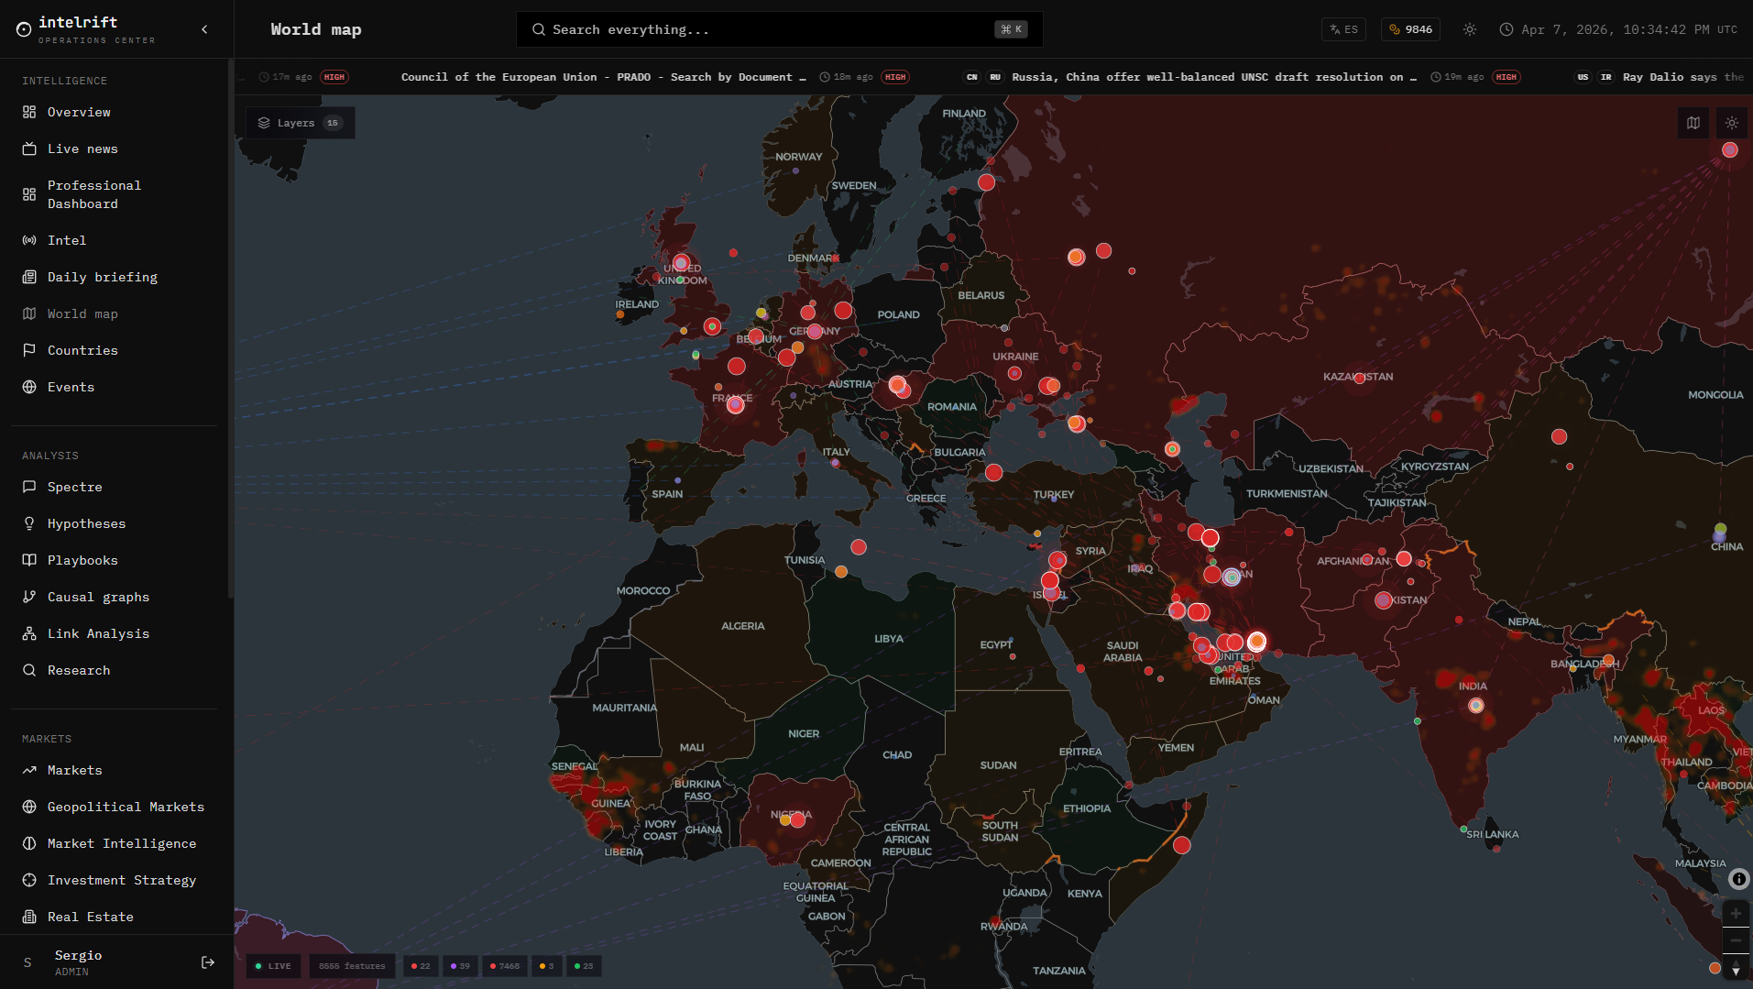
Task: Click the 8555 features label
Action: tap(352, 966)
